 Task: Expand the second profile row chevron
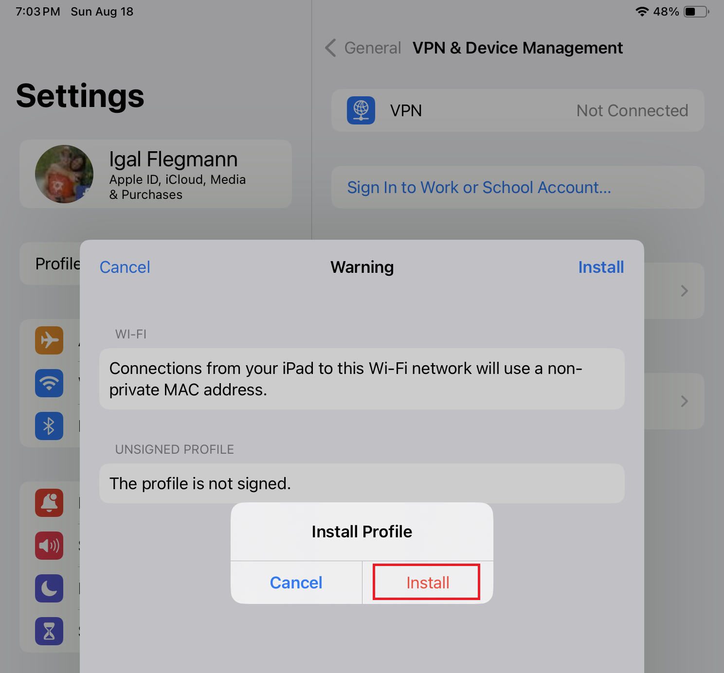coord(684,401)
